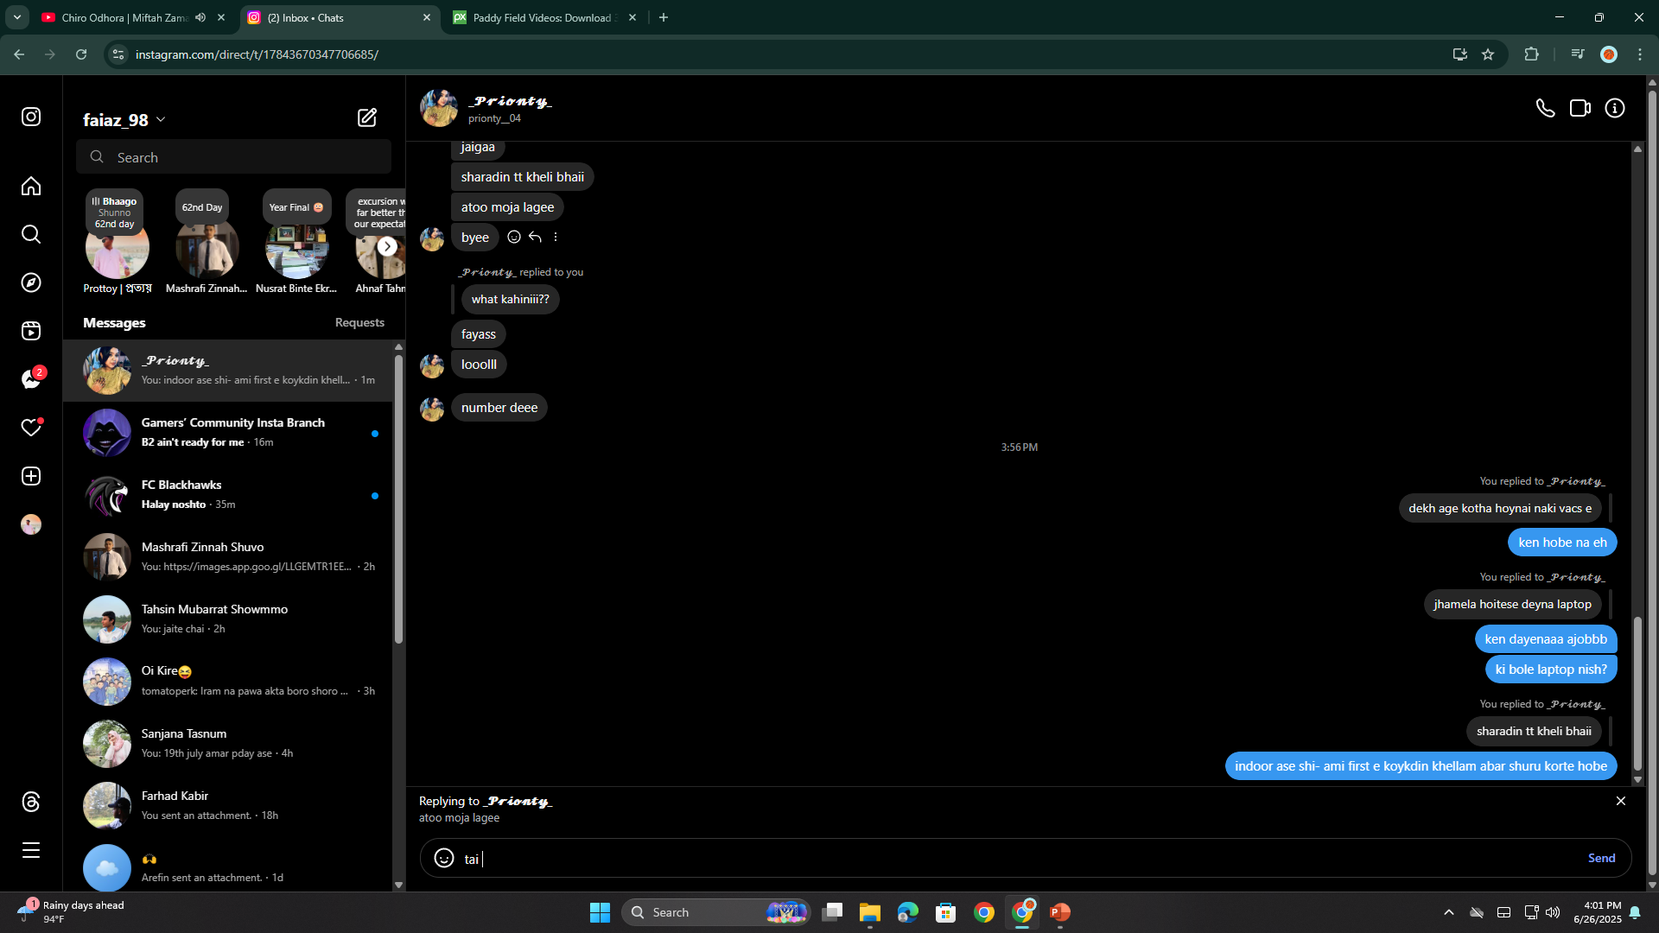
Task: Bookmark this page with star icon
Action: 1488,54
